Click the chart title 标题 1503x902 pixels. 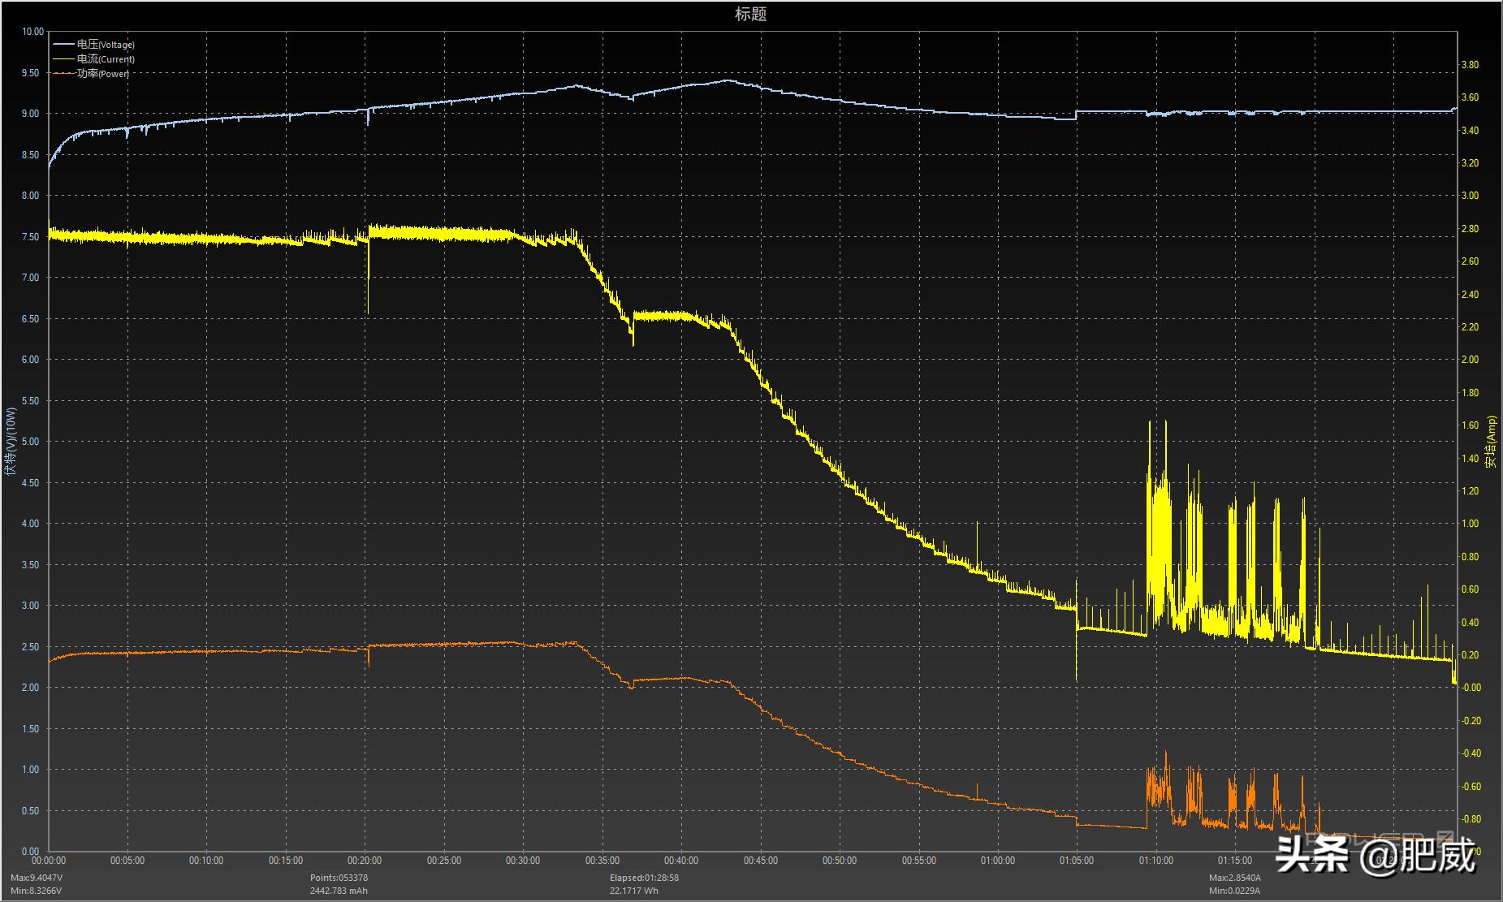(x=750, y=14)
